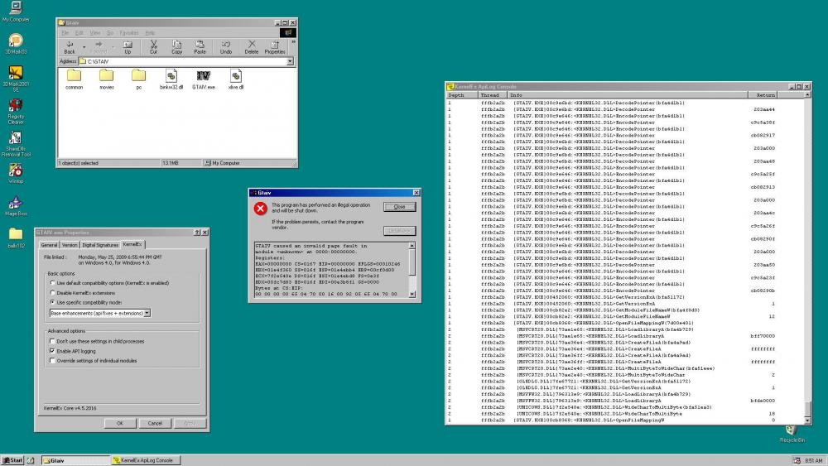Screen dimensions: 828x466
Task: Open the Go menu
Action: [110, 33]
